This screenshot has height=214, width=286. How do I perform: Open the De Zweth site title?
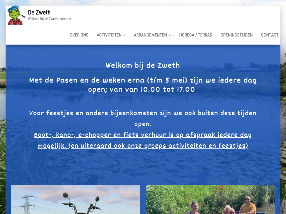point(39,12)
